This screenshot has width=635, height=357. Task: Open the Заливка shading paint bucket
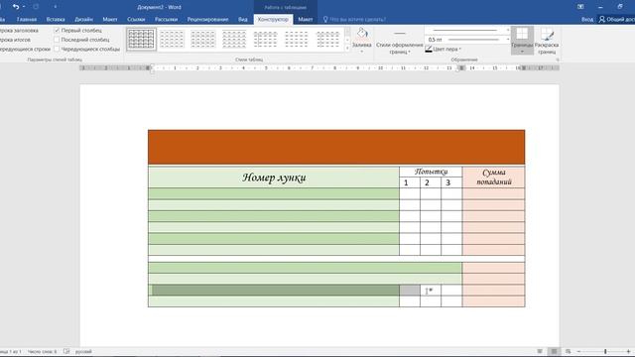click(x=362, y=33)
